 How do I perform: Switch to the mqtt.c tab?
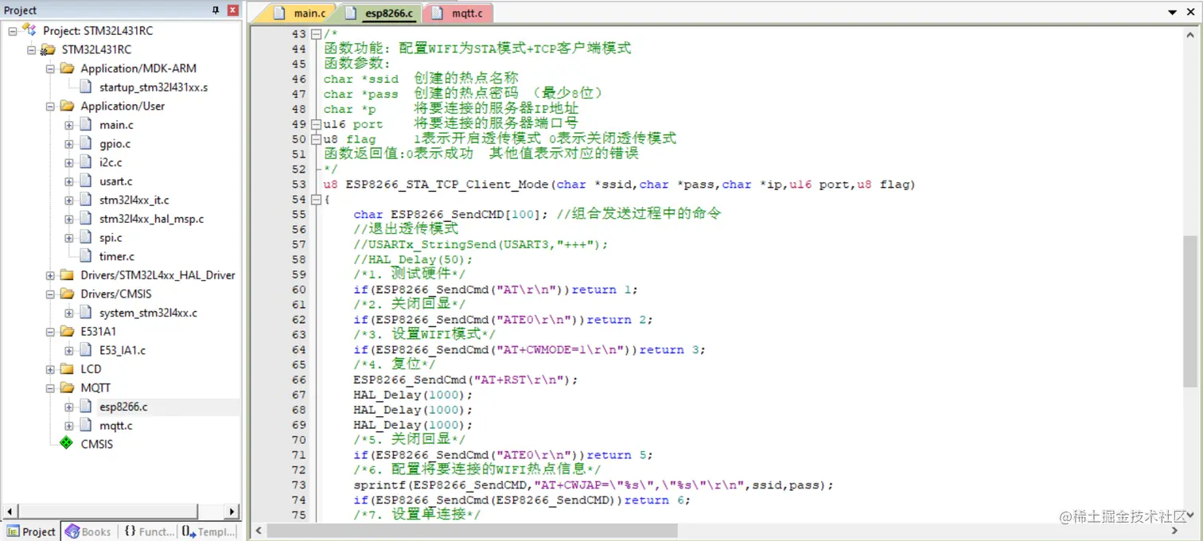click(x=465, y=13)
